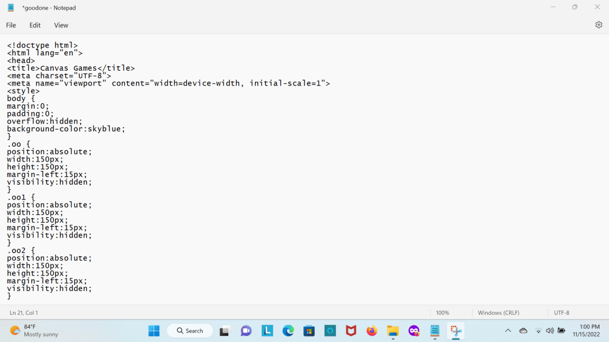Click the taskbar Search box
The image size is (609, 342).
[190, 331]
